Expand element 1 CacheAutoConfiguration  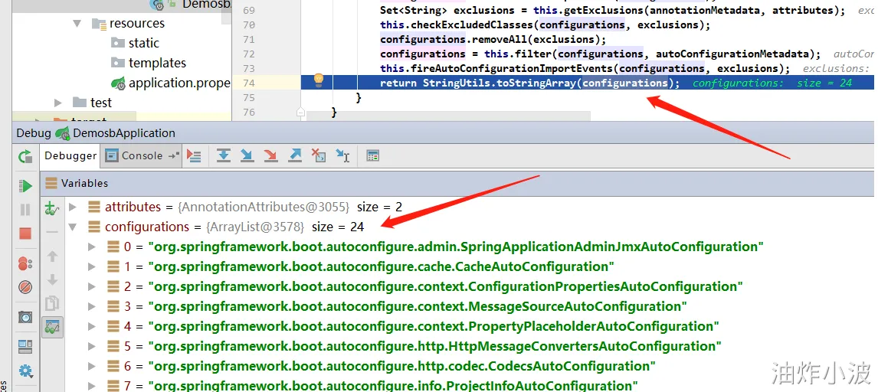click(x=92, y=266)
